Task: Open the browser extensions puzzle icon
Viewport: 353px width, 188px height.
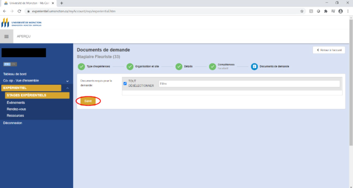Action: tap(326, 11)
